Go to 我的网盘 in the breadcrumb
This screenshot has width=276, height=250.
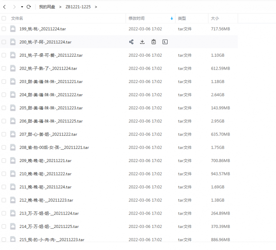click(47, 7)
